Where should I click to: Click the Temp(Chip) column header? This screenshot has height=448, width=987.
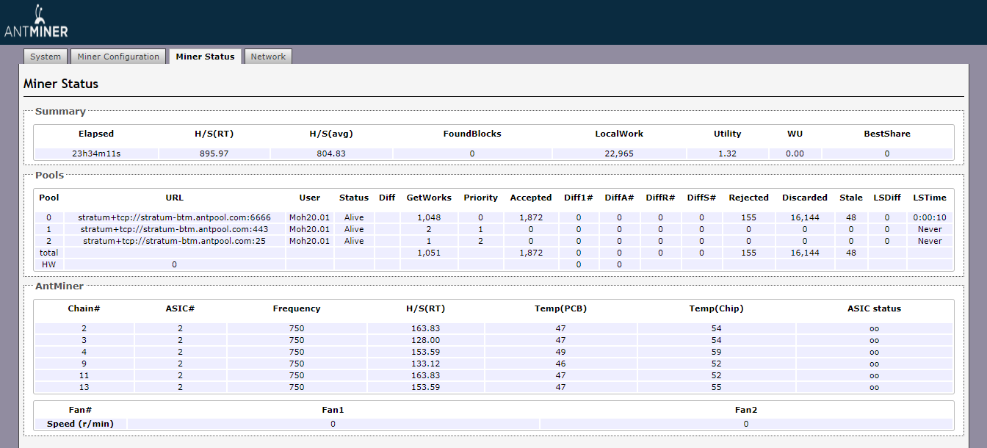(716, 308)
